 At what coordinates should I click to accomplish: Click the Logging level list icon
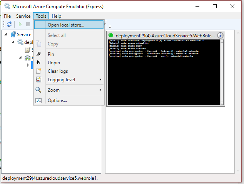[38, 79]
